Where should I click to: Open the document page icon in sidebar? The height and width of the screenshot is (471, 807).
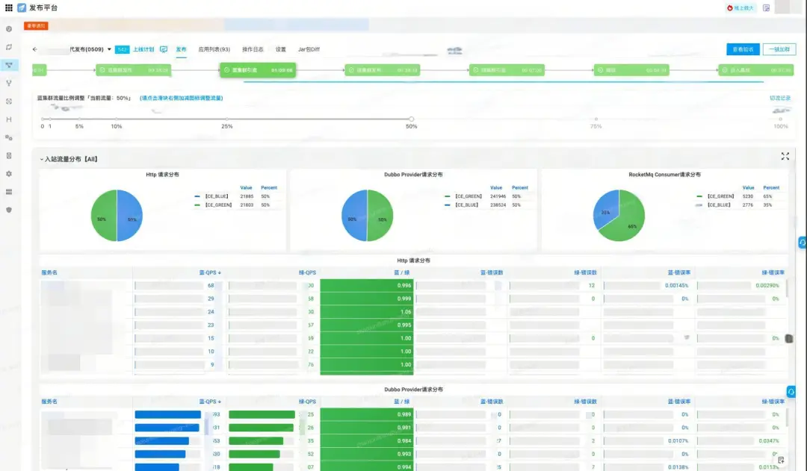tap(9, 155)
